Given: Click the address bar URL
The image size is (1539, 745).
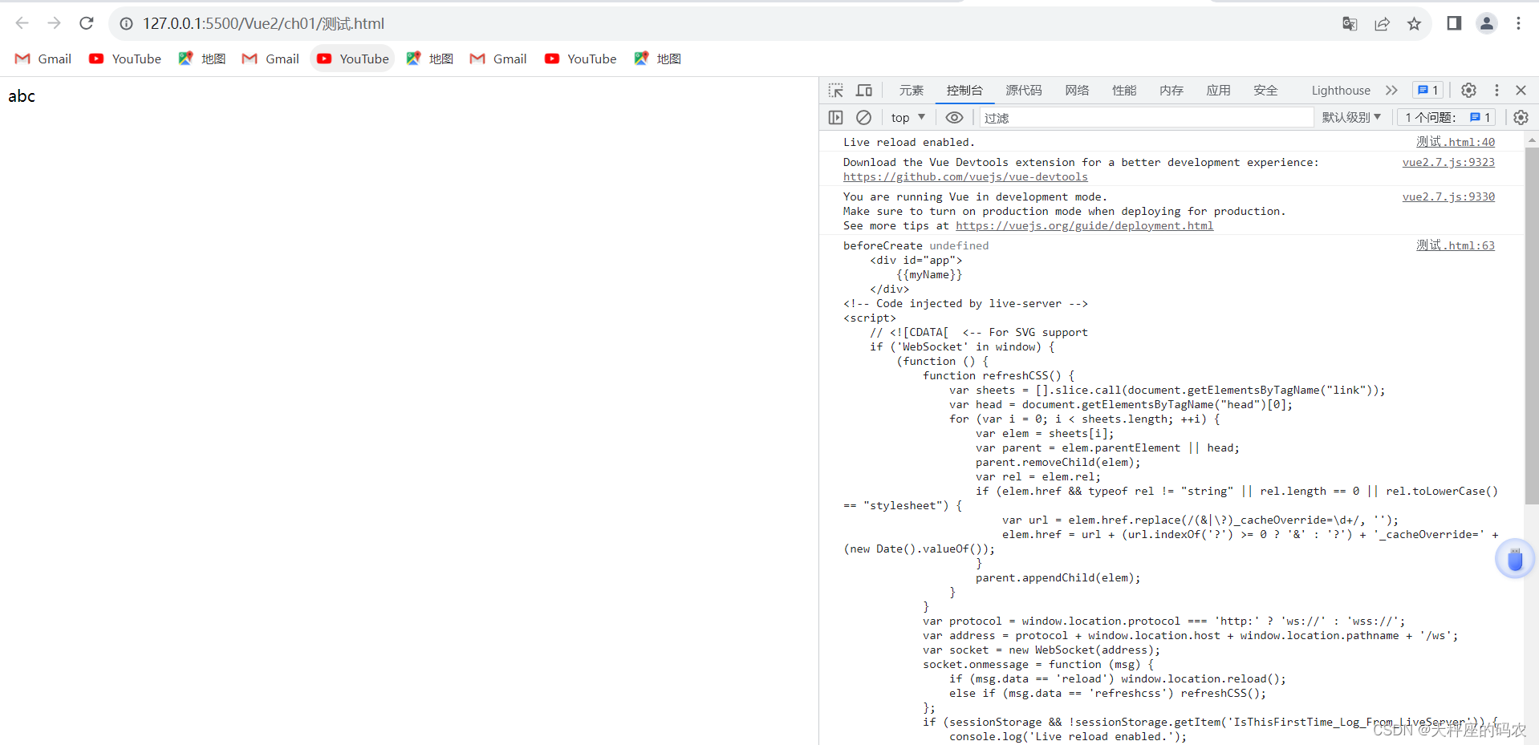Looking at the screenshot, I should coord(263,24).
